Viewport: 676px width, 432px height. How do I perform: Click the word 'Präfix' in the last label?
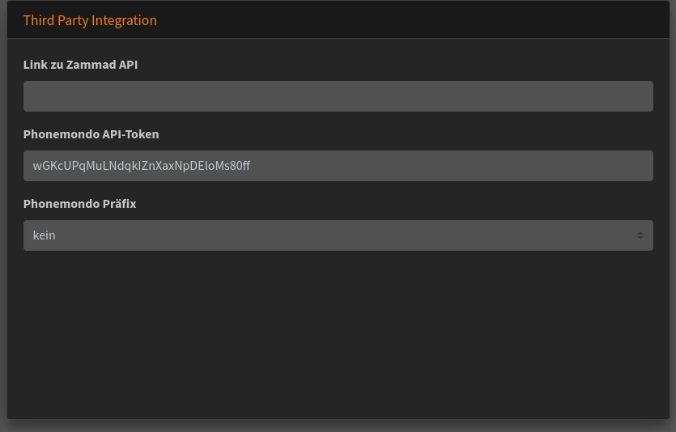point(117,204)
